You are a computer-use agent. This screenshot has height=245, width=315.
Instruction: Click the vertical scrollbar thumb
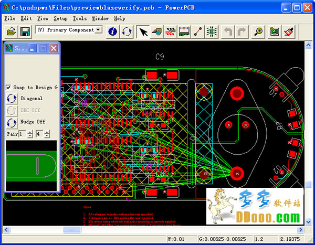[x=308, y=184]
